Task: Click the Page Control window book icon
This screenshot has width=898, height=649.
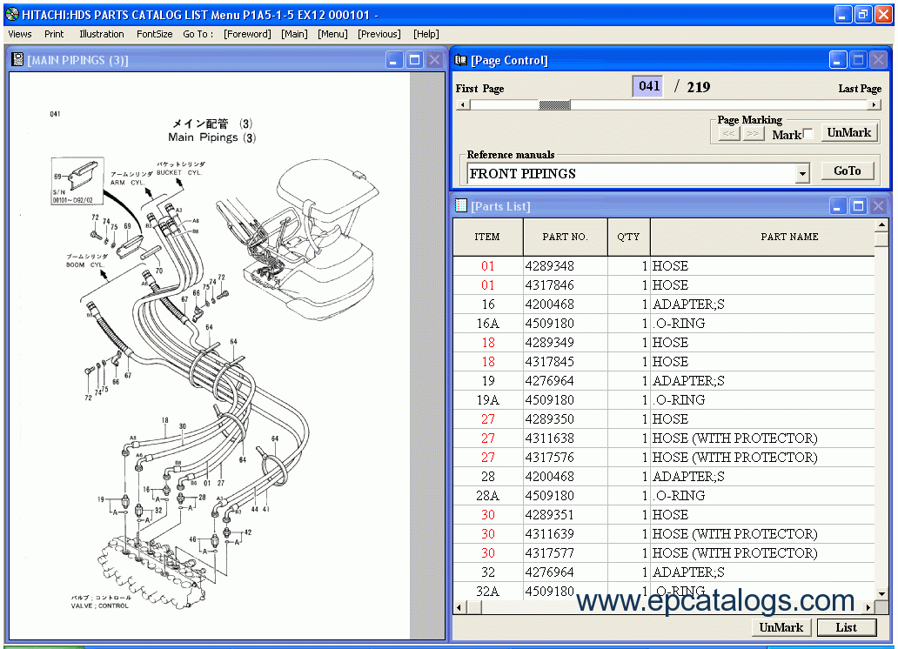Action: pos(460,59)
